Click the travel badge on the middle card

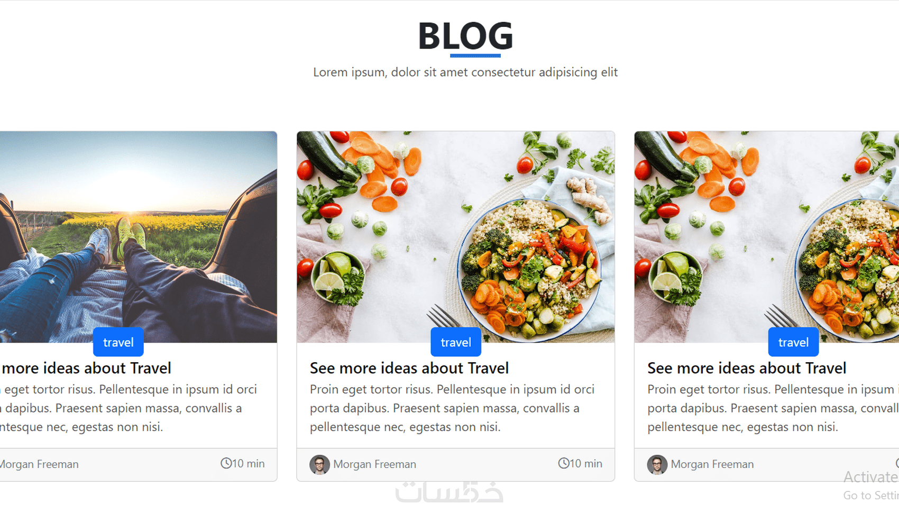[x=456, y=342]
